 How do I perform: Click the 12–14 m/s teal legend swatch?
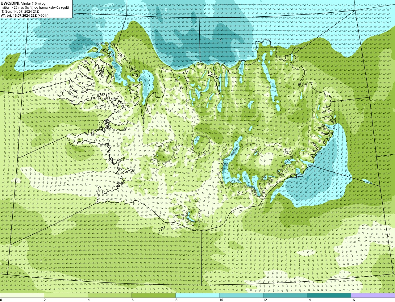[285, 296]
